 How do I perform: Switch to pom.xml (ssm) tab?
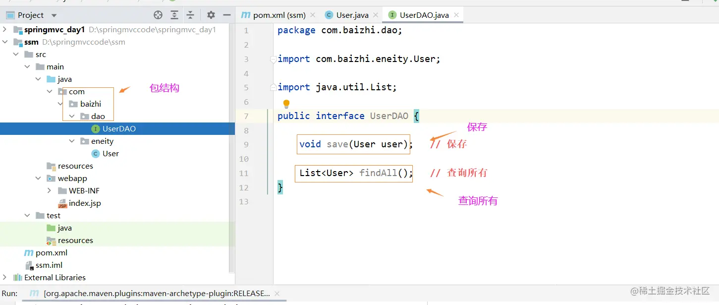coord(279,15)
